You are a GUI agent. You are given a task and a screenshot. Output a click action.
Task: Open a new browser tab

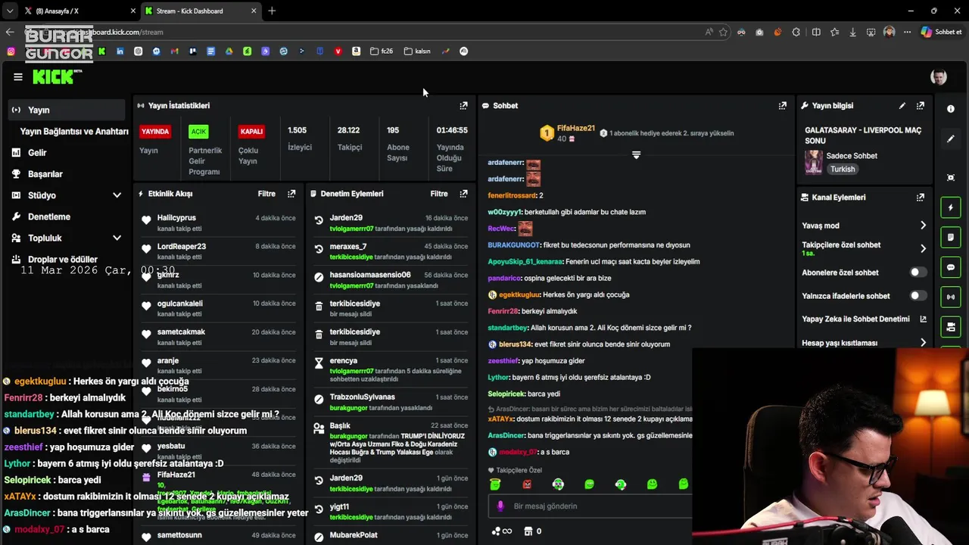point(272,11)
